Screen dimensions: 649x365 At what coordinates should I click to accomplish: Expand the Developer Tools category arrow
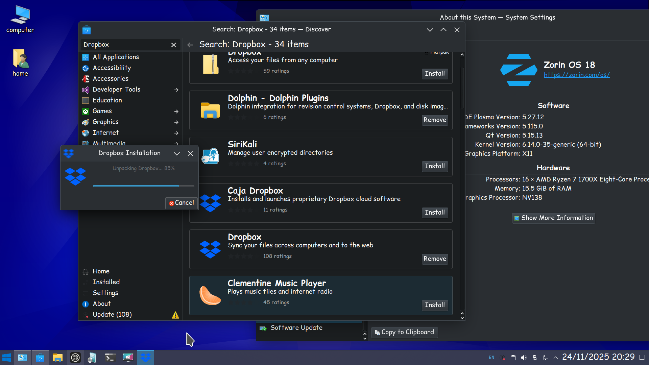(176, 90)
